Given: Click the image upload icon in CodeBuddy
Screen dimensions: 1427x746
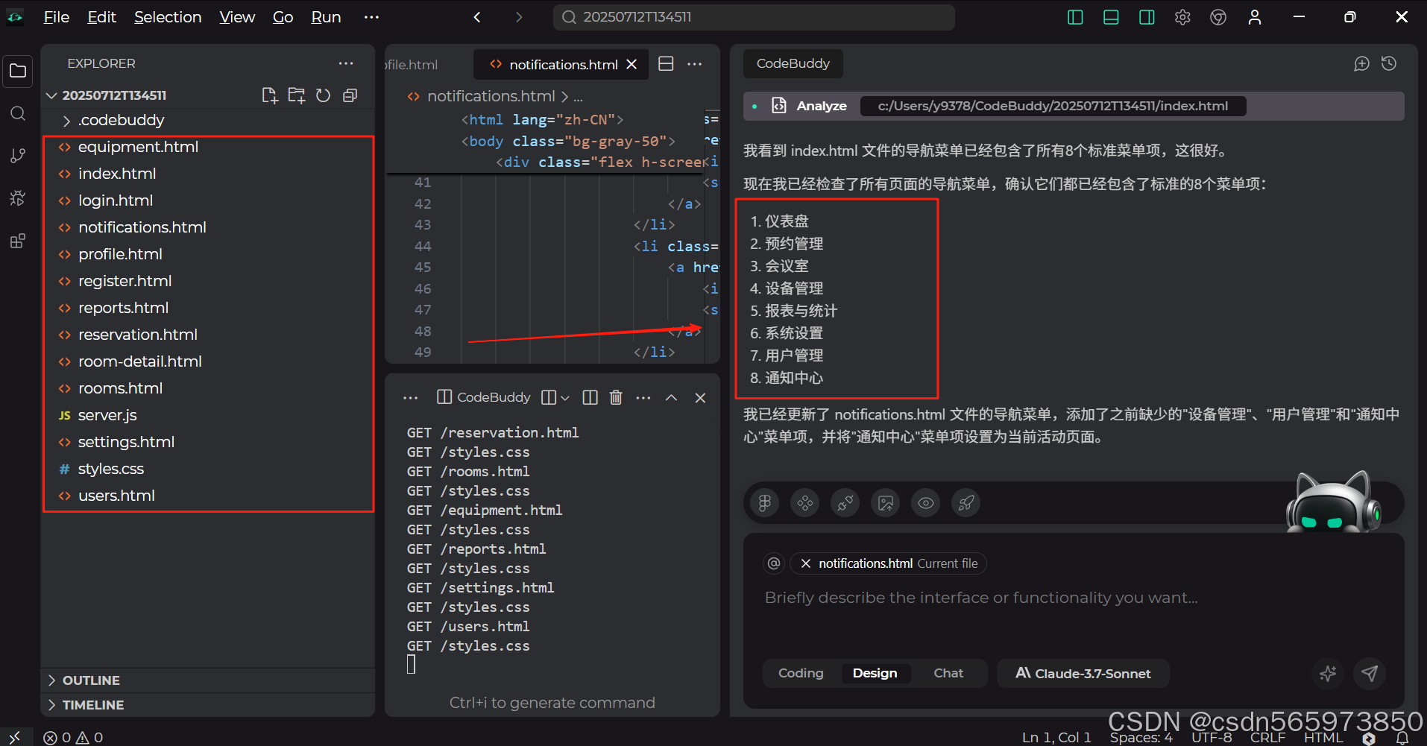Looking at the screenshot, I should pyautogui.click(x=886, y=503).
